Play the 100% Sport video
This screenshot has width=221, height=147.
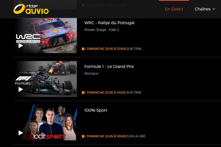(21, 133)
